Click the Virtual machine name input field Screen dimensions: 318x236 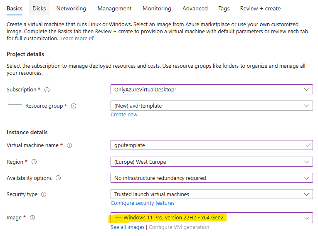(x=212, y=145)
